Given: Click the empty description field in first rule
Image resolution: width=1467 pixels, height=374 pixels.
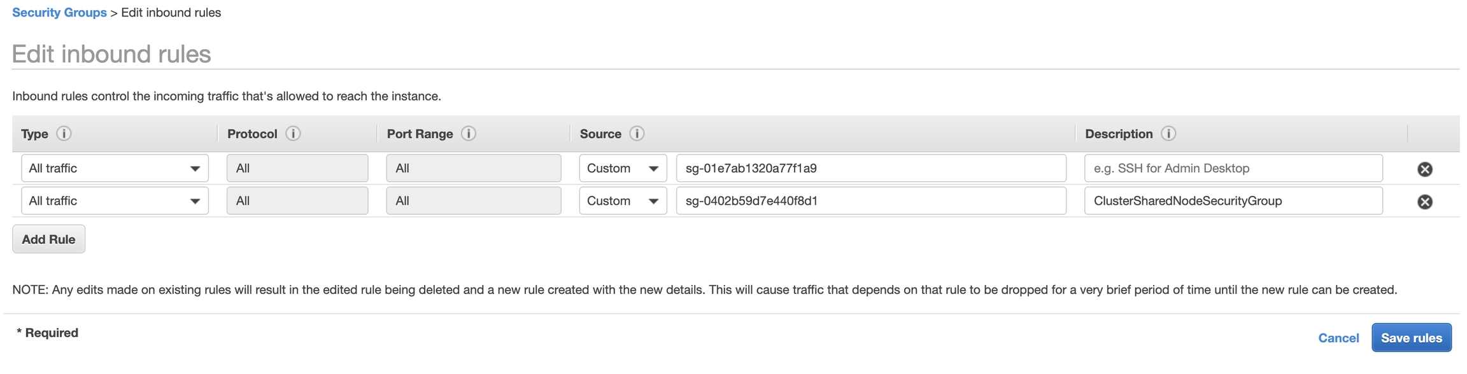Looking at the screenshot, I should coord(1233,169).
